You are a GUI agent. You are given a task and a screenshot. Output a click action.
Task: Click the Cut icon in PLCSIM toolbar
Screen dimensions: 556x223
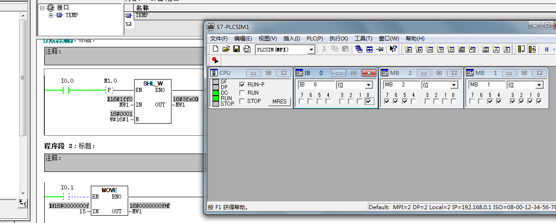324,49
